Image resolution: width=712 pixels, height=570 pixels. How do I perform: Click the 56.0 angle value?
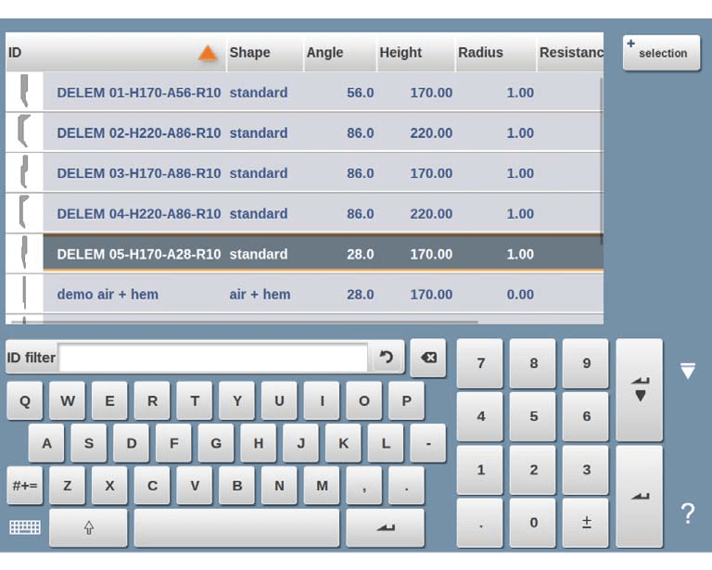click(360, 93)
